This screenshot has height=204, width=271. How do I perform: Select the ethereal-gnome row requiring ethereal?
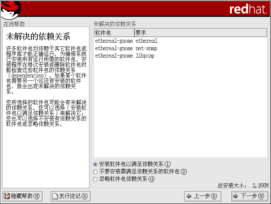[126, 41]
